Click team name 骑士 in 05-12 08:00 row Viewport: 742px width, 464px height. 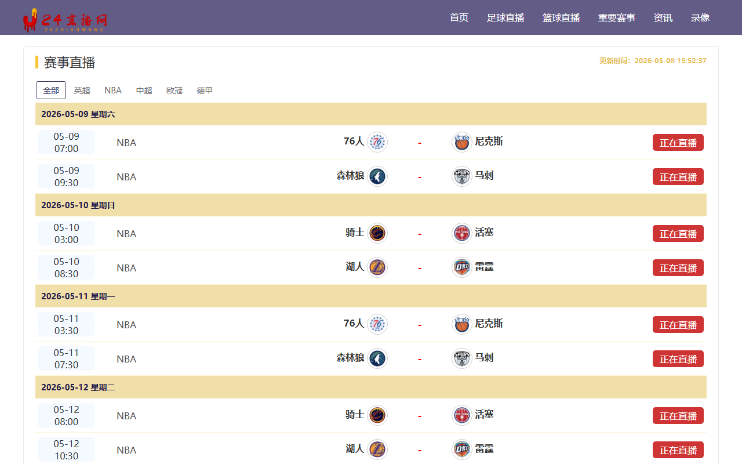[x=355, y=415]
